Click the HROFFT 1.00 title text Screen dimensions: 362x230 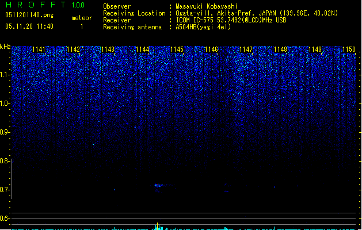point(45,5)
